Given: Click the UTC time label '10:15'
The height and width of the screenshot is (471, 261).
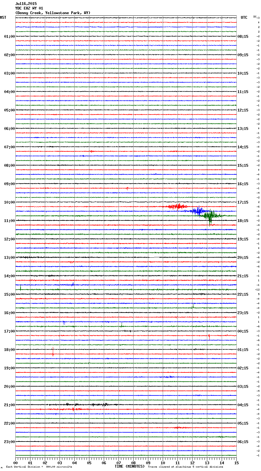Looking at the screenshot, I should [x=243, y=73].
